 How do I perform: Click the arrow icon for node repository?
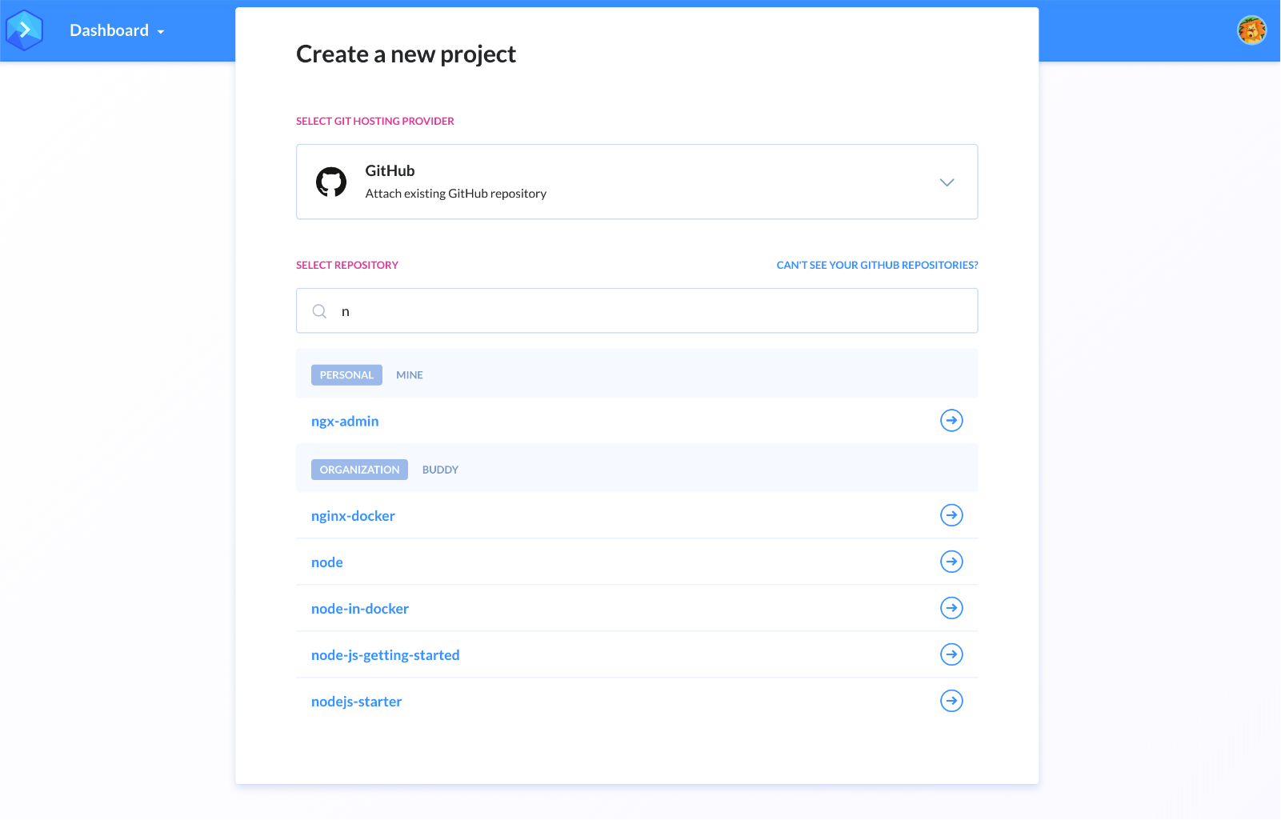[x=951, y=562]
